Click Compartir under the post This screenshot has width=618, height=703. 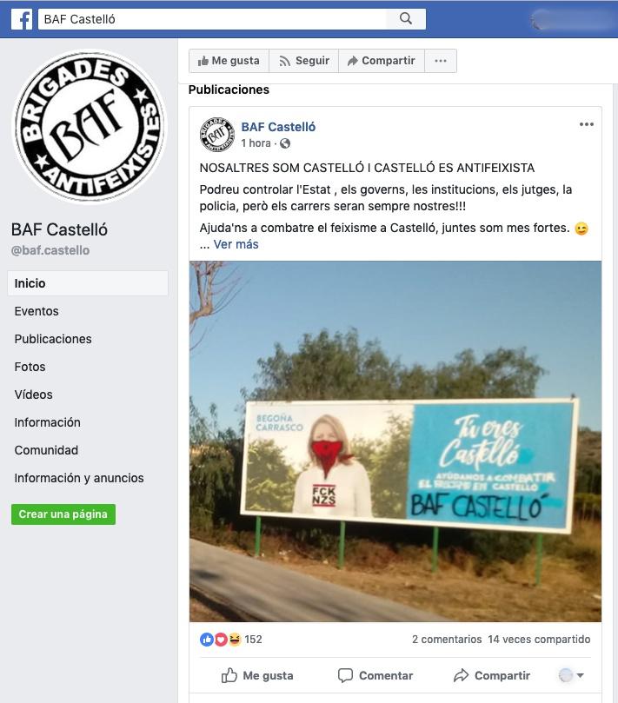pos(492,675)
